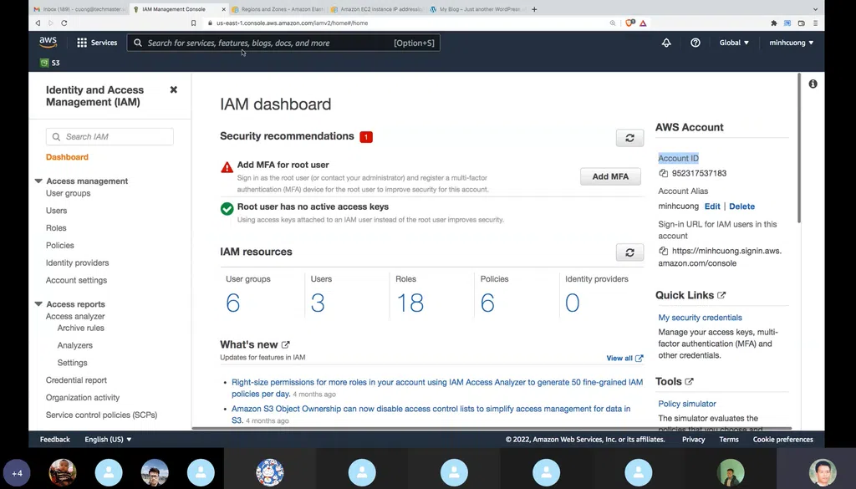Close the IAM navigation side panel

coord(174,89)
